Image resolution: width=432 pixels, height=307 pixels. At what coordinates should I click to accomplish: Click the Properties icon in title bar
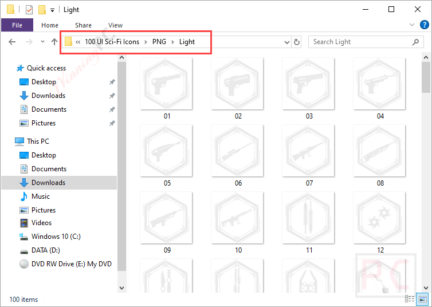coord(29,10)
